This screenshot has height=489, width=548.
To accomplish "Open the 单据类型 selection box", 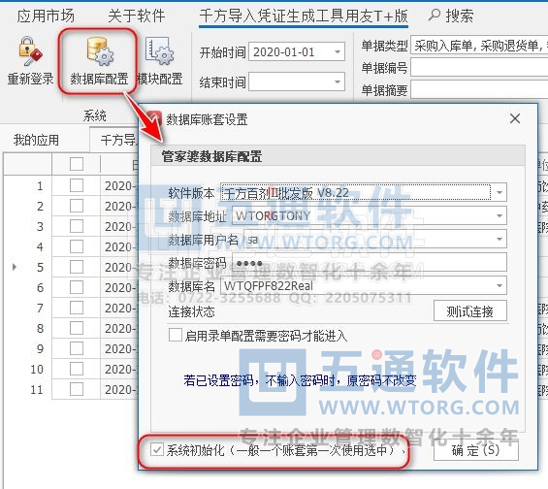I will coord(479,45).
